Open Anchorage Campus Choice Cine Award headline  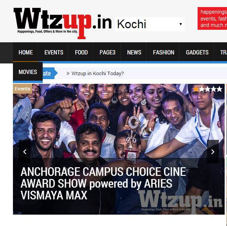point(103,183)
